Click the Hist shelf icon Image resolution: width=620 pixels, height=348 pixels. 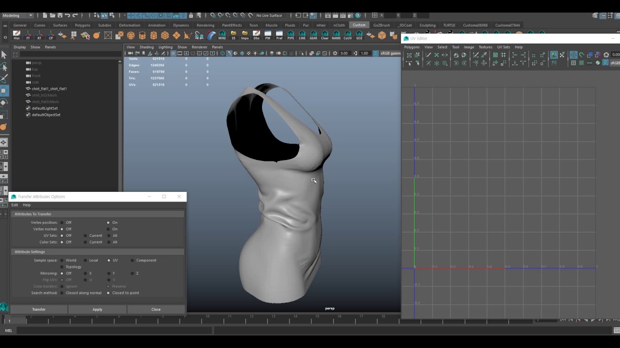click(16, 35)
